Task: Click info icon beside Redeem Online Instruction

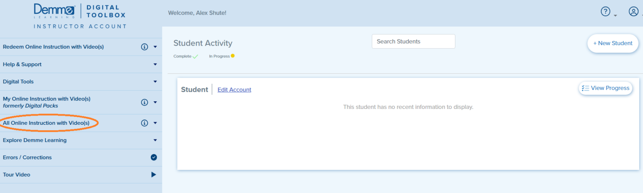Action: tap(144, 47)
